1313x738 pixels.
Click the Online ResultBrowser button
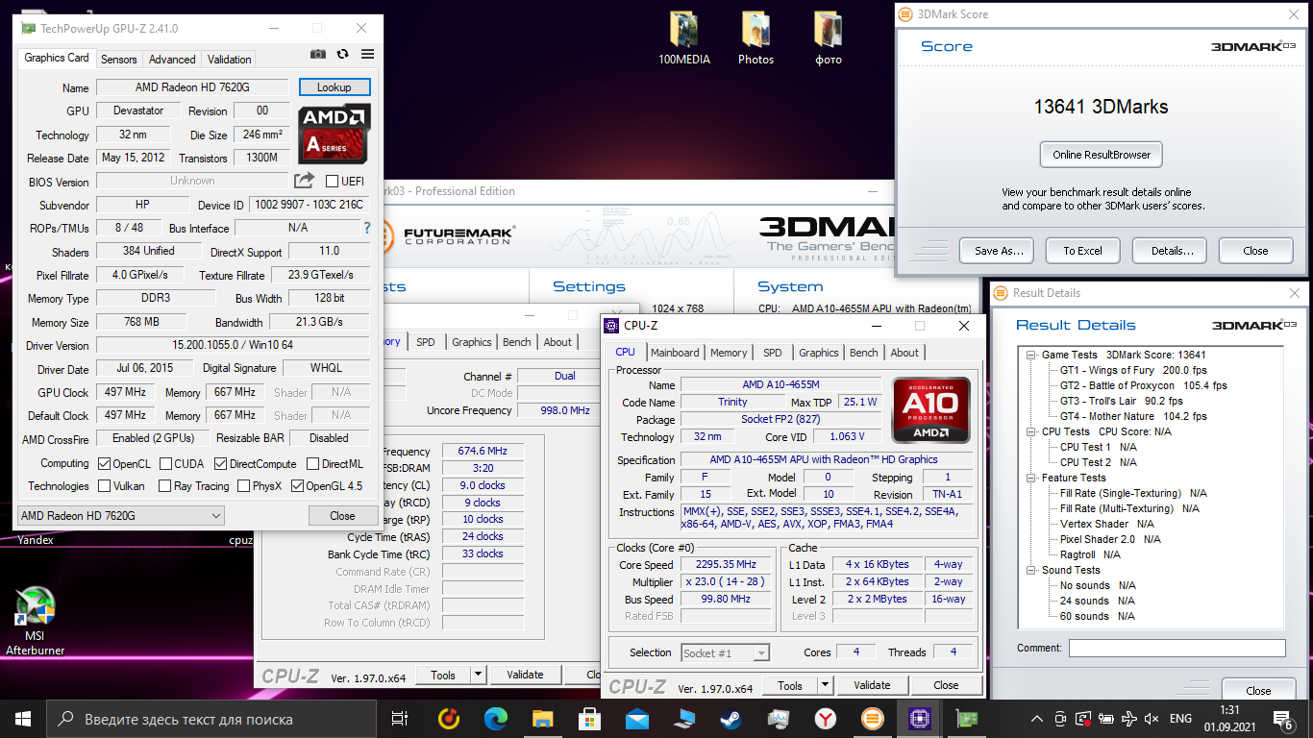[x=1101, y=154]
